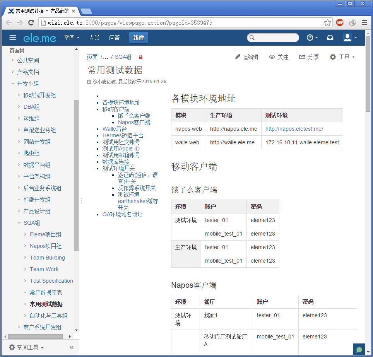373x357 pixels.
Task: Click the SQA组 breadcrumb link
Action: (123, 57)
